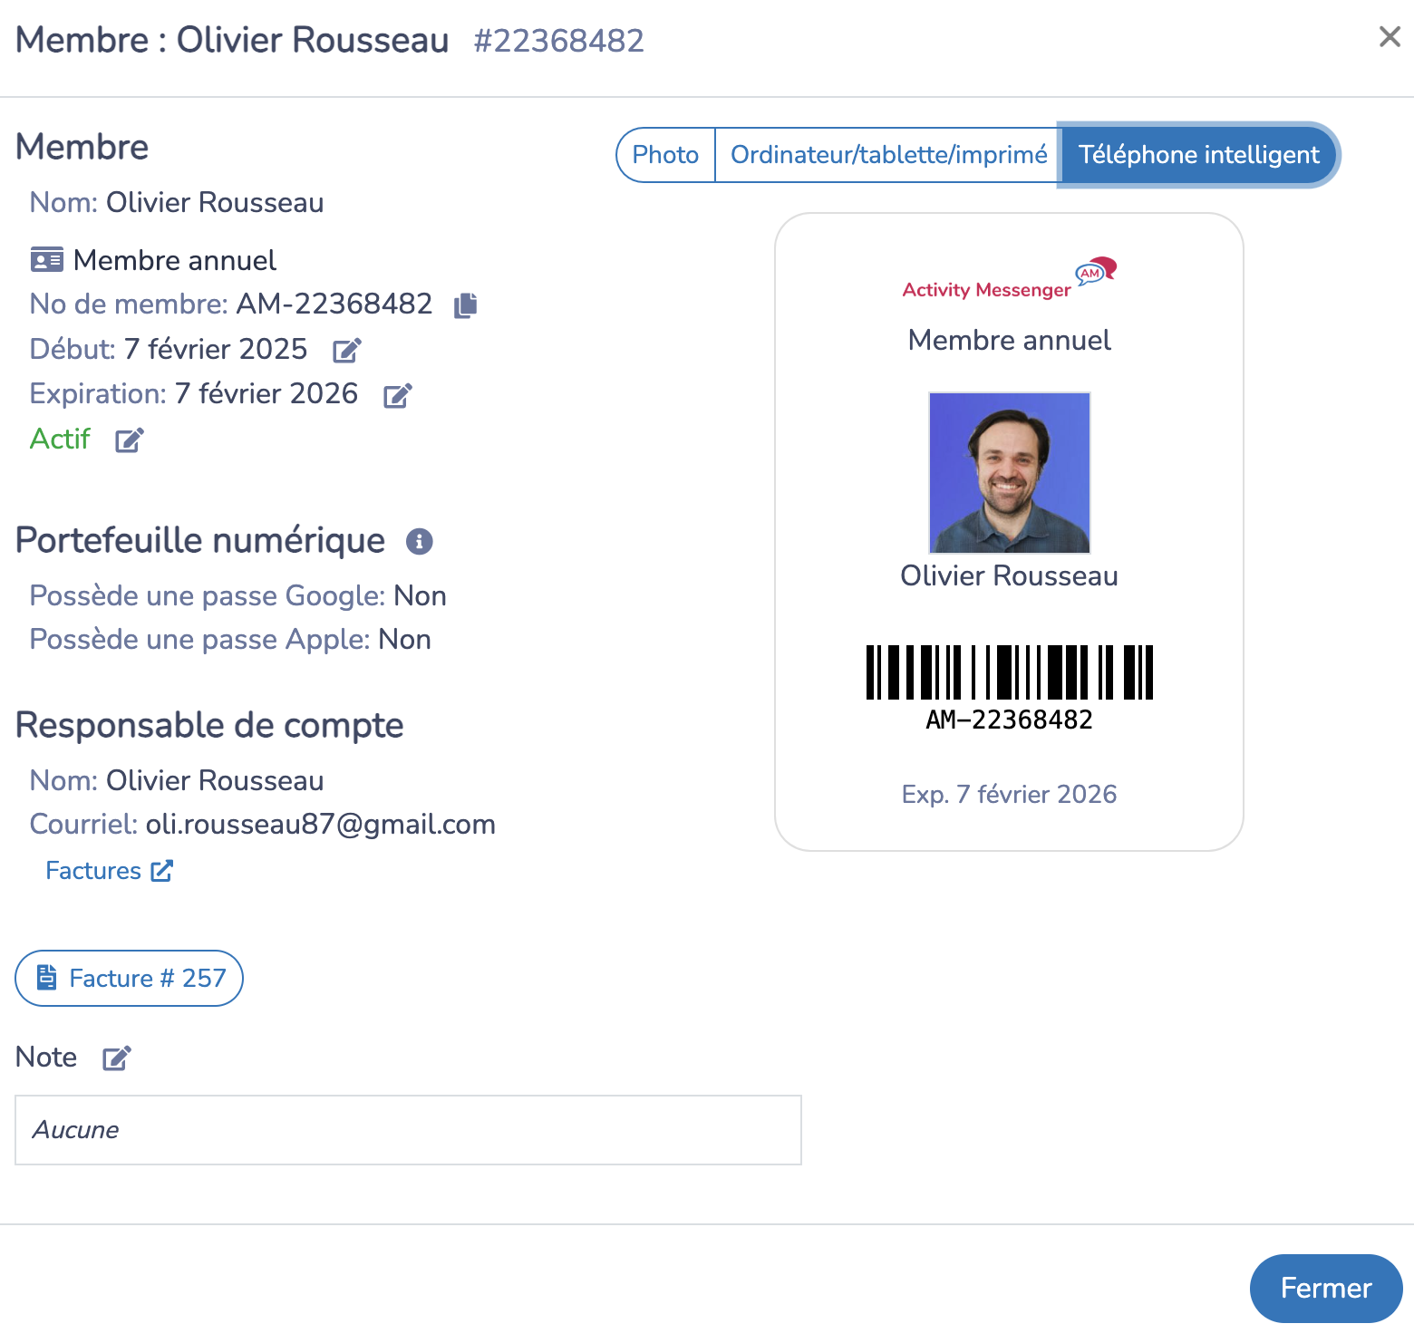Click the Activity Messenger logo on the card
The width and height of the screenshot is (1414, 1343).
[x=1010, y=278]
